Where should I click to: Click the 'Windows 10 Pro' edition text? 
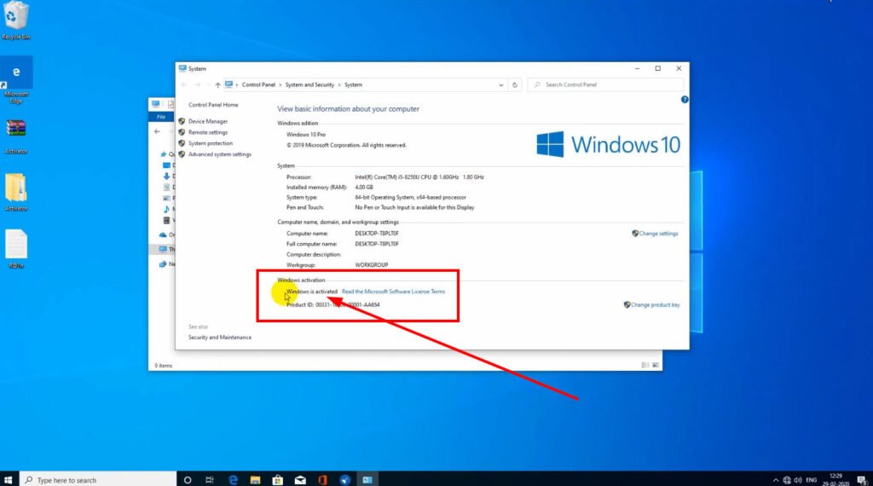coord(306,134)
